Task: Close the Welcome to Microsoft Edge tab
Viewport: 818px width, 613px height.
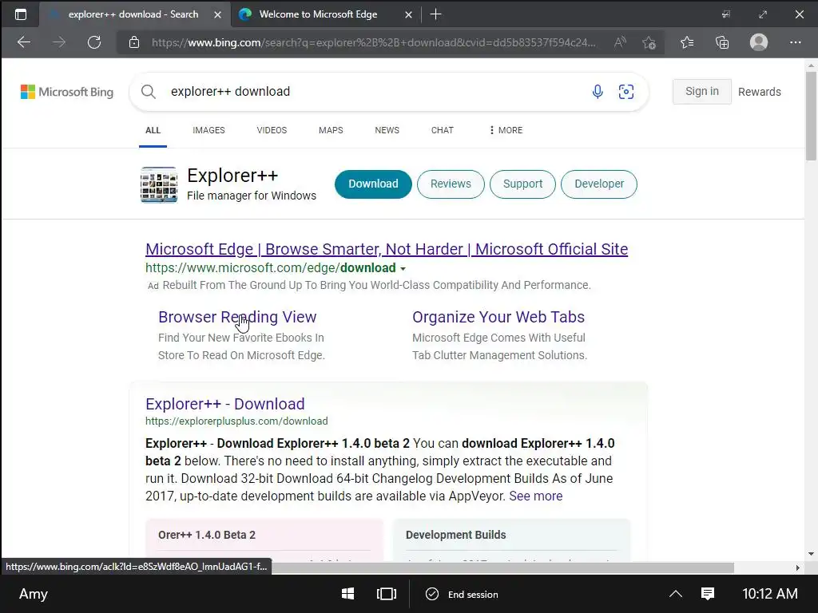Action: (x=408, y=14)
